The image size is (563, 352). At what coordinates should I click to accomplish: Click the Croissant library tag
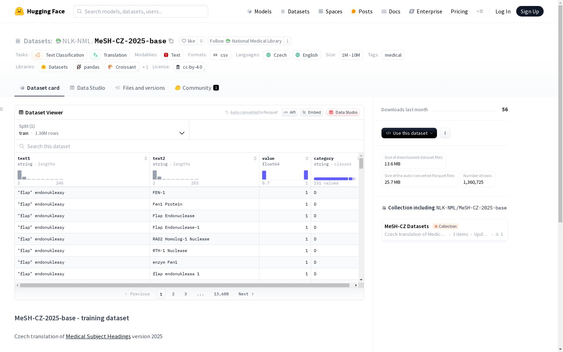122,67
